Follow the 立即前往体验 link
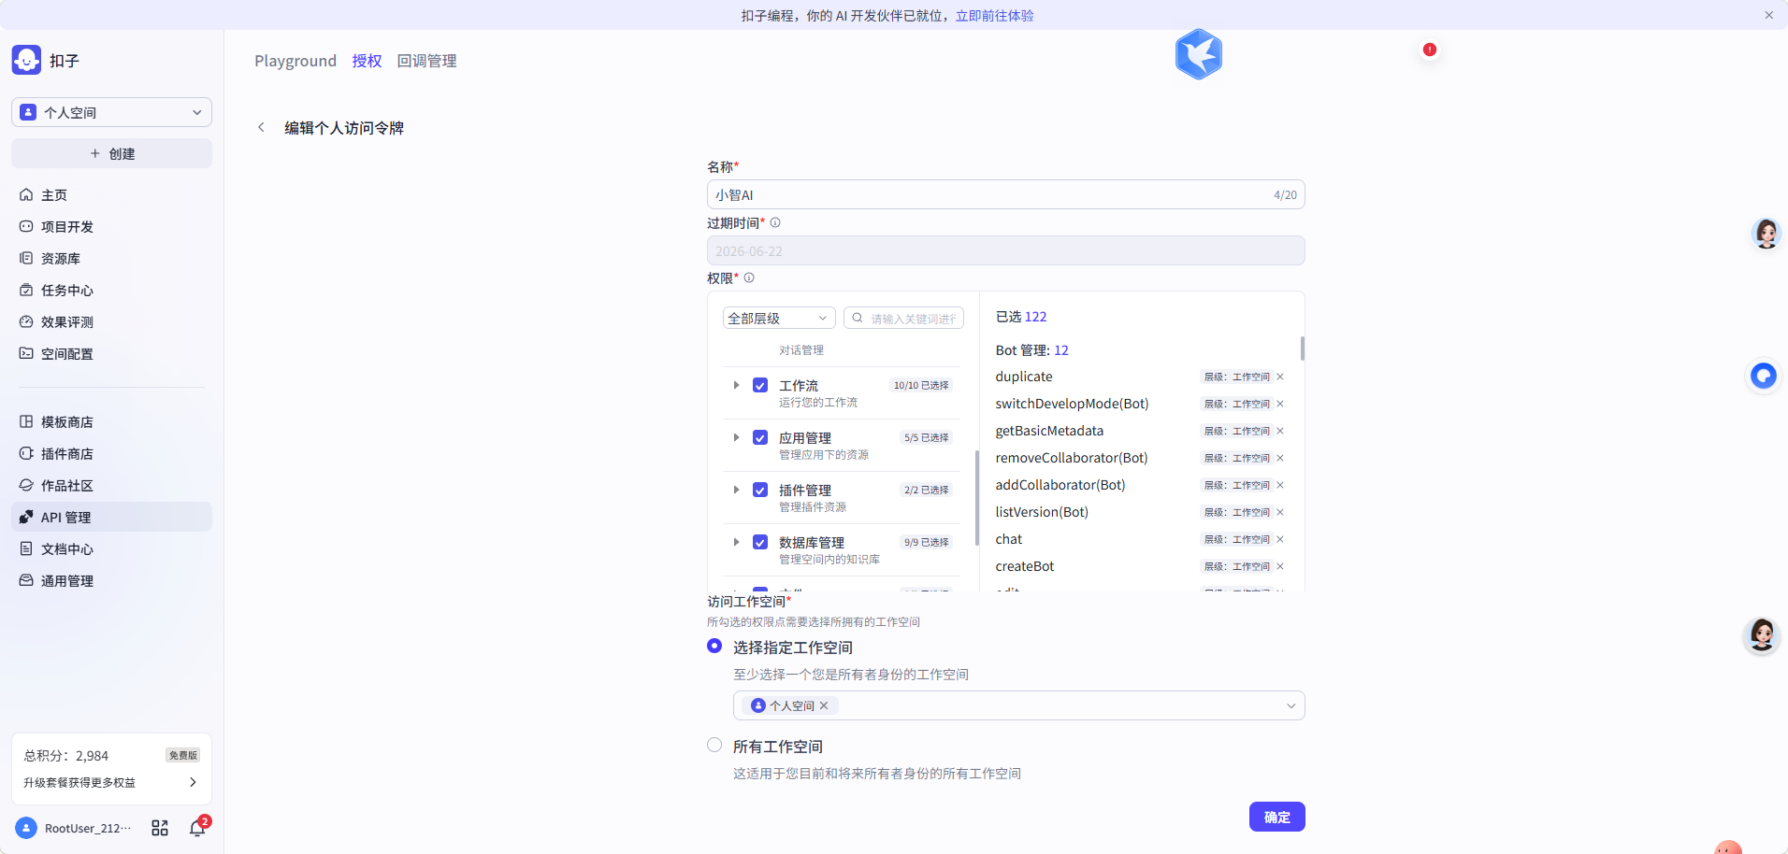 (994, 15)
